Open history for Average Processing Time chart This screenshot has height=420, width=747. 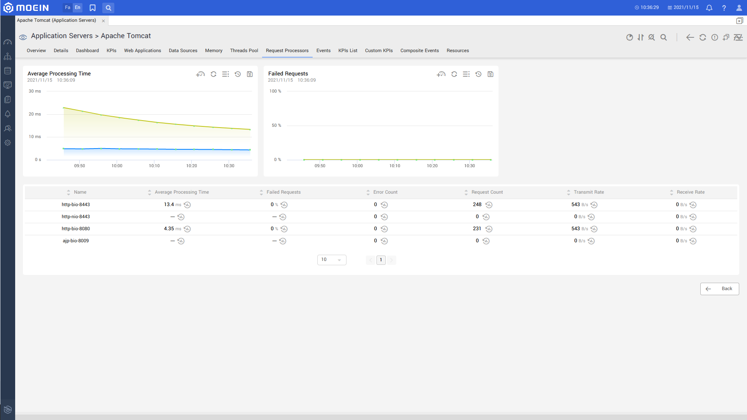pyautogui.click(x=238, y=74)
